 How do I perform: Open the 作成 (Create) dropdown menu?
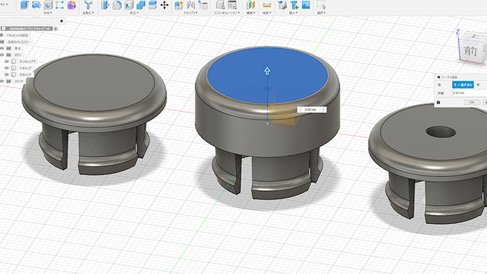(47, 13)
